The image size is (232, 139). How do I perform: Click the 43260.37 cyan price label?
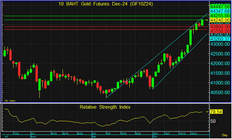(220, 39)
